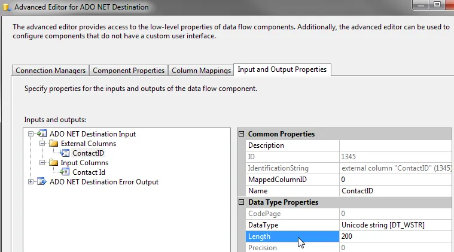Select the Input Columns tree item

pos(84,162)
